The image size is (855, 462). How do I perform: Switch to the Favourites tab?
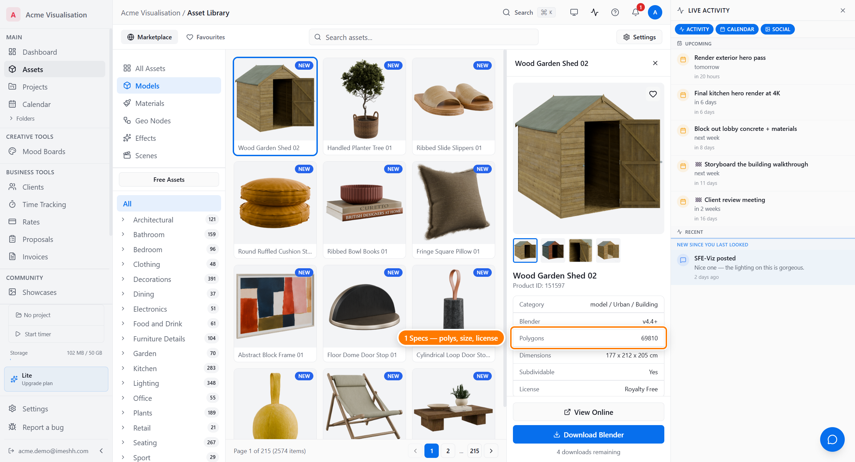[206, 37]
